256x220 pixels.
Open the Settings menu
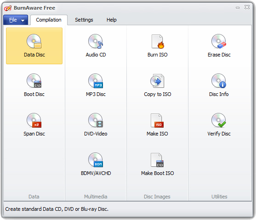(x=84, y=20)
